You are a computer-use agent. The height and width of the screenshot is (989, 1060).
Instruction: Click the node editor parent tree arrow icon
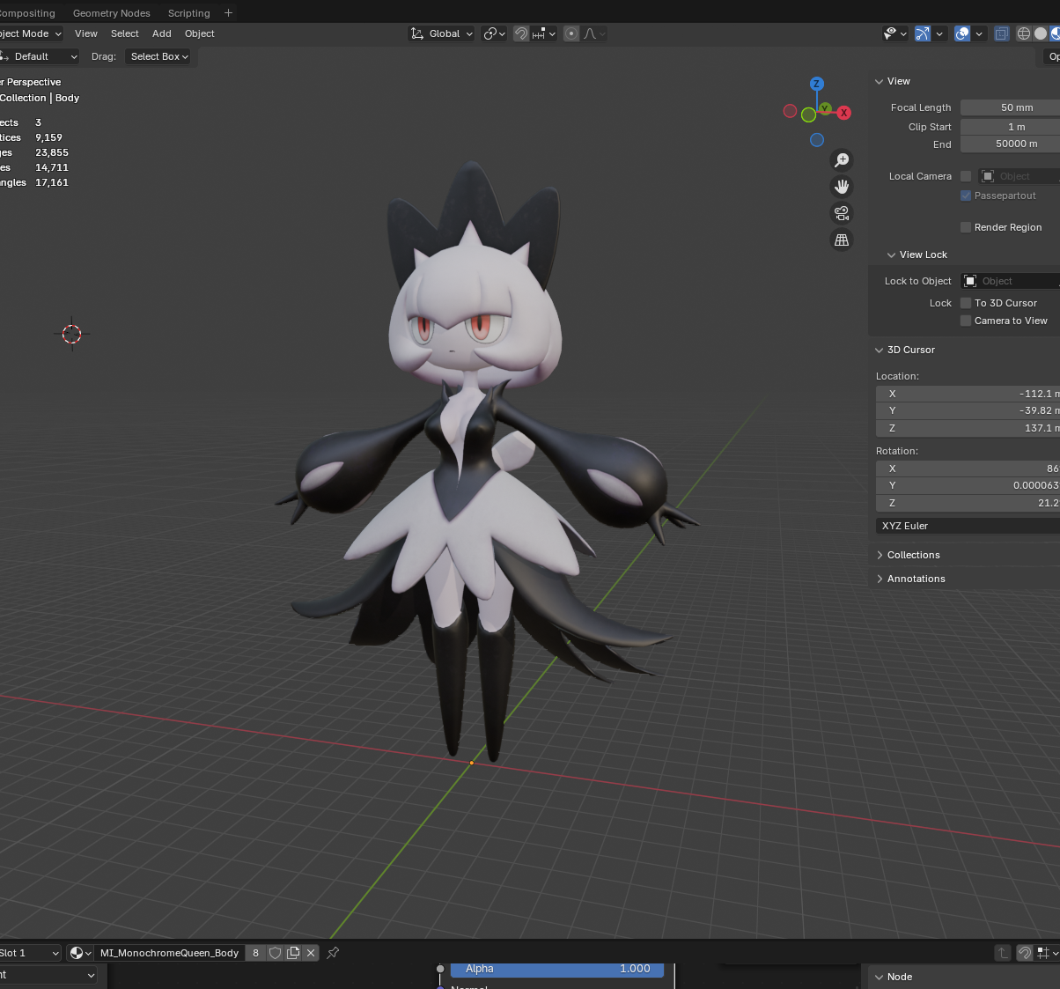point(1002,953)
